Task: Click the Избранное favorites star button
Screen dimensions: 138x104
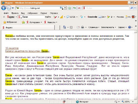Action: (10, 22)
